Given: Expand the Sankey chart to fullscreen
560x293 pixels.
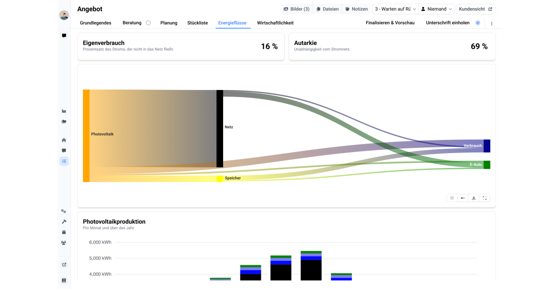Looking at the screenshot, I should point(485,198).
